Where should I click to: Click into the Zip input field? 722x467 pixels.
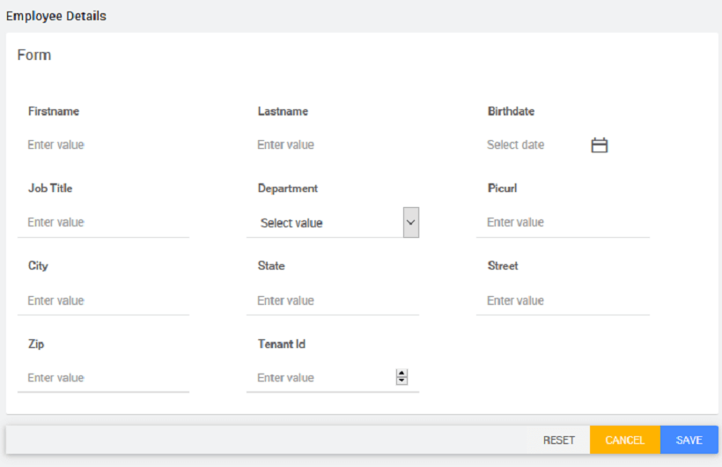pyautogui.click(x=103, y=377)
